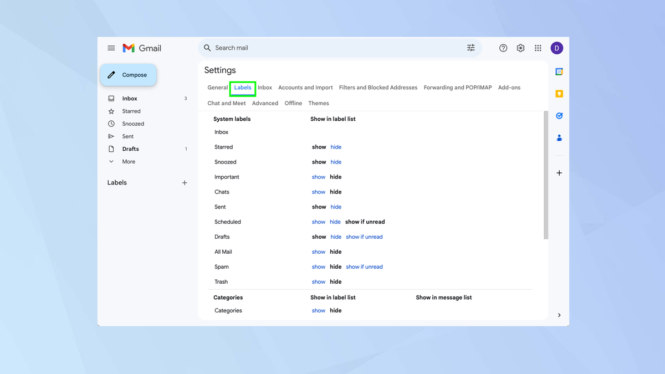Create a new label with the plus sign

pos(184,182)
